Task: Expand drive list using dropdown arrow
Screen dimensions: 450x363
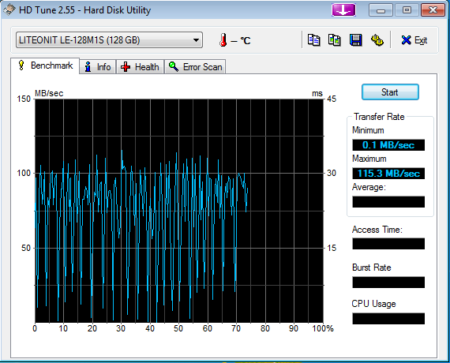Action: [x=196, y=40]
